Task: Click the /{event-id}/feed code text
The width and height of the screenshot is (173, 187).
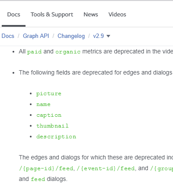Action: [x=106, y=168]
